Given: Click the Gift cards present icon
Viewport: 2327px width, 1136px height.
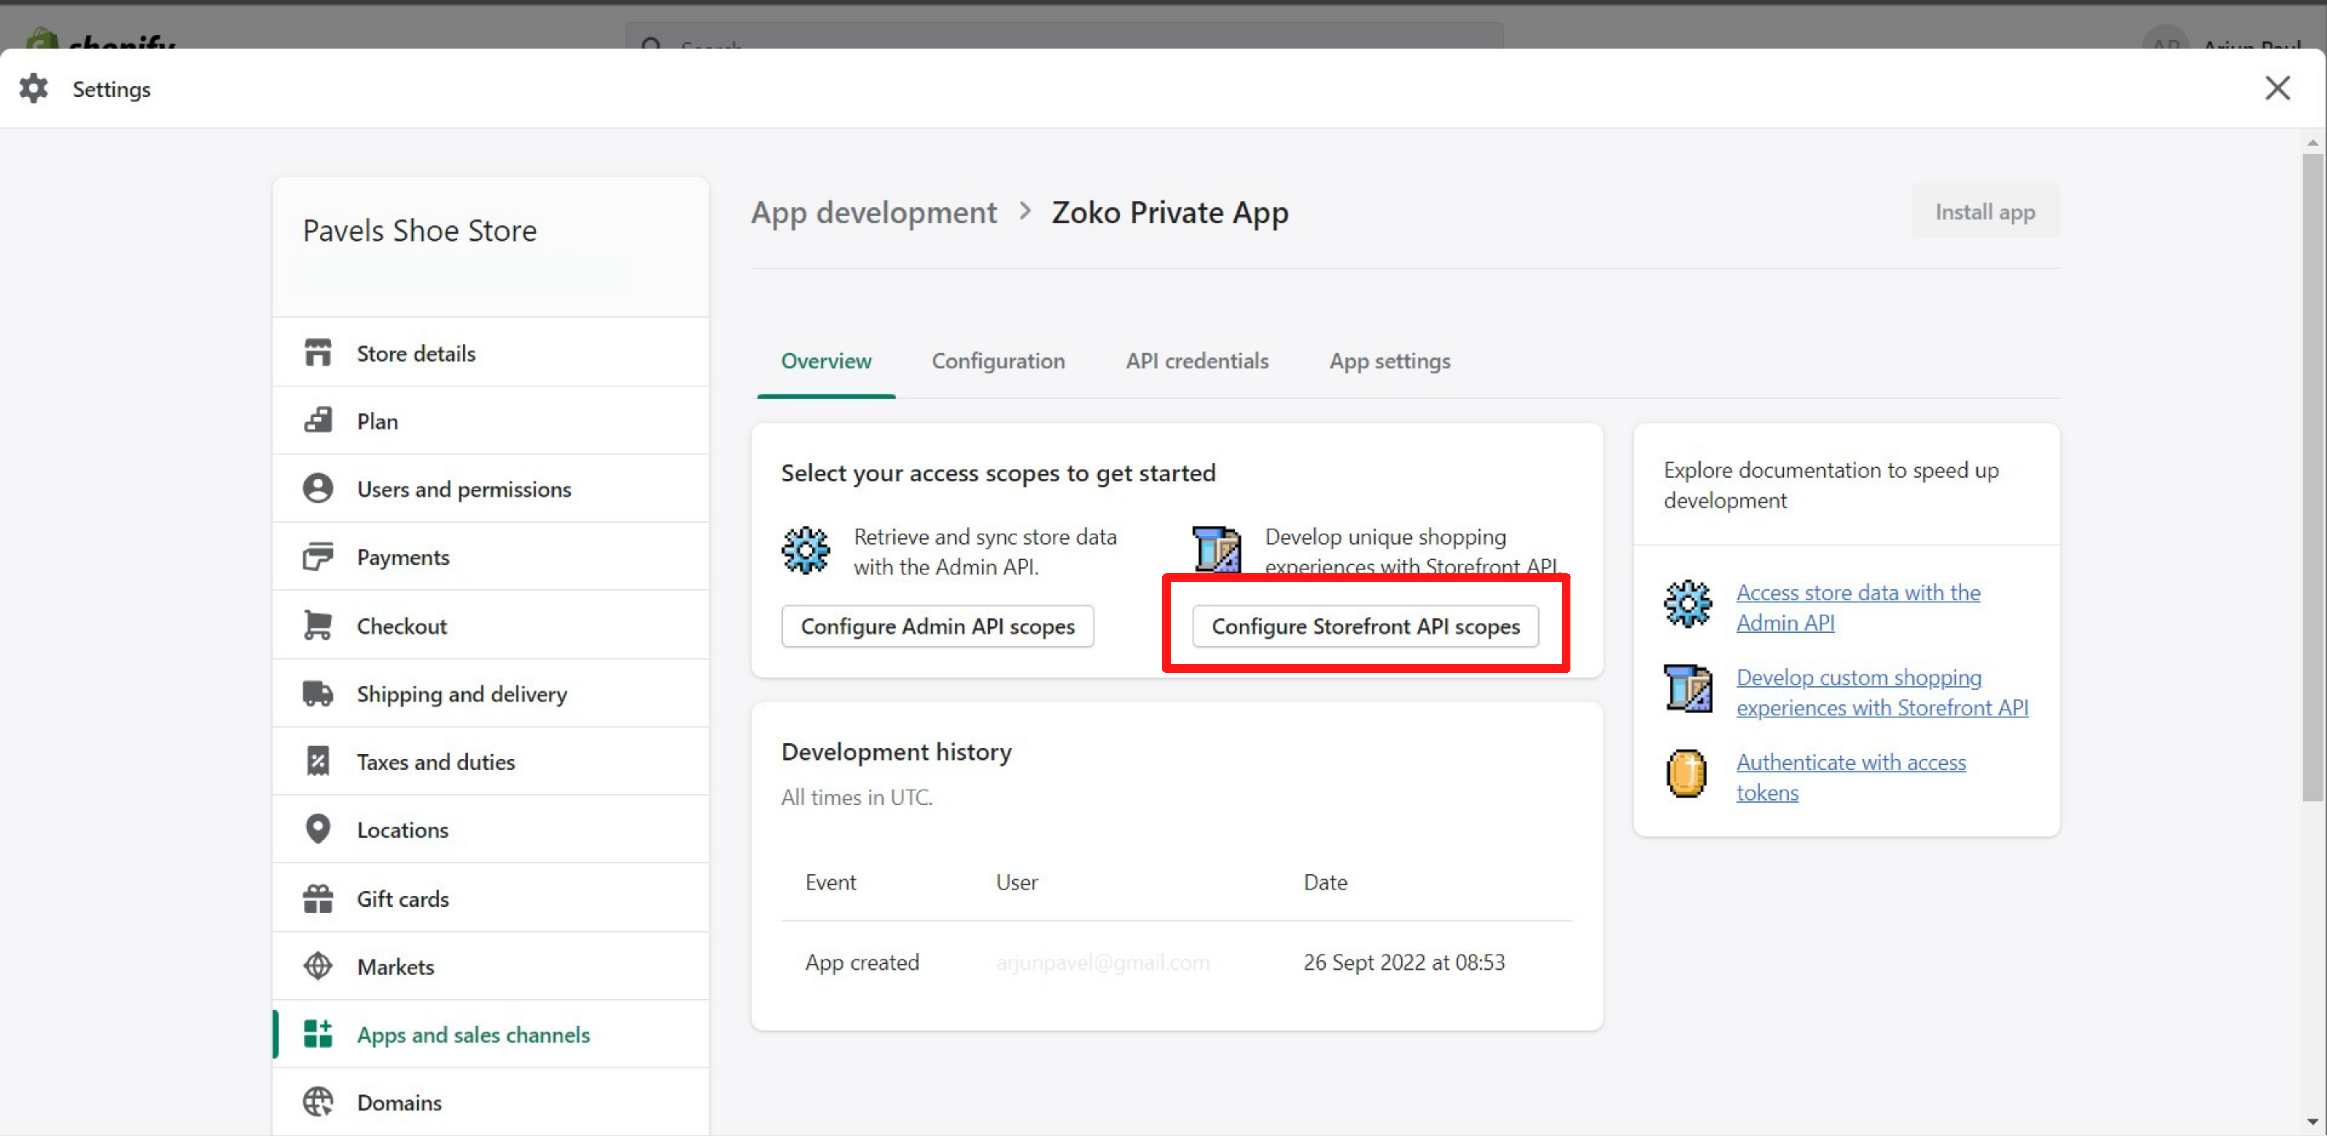Looking at the screenshot, I should (x=317, y=898).
